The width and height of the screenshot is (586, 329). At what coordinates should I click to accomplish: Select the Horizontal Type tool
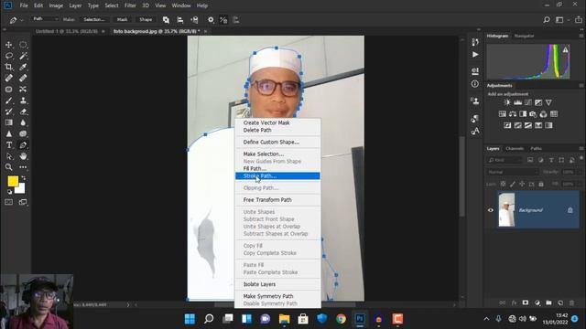[x=8, y=145]
